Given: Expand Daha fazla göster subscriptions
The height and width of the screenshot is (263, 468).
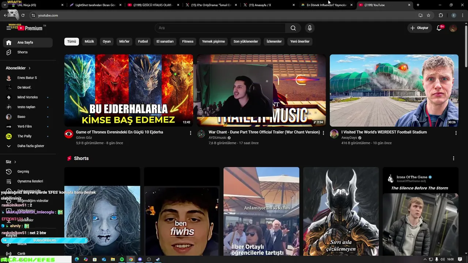Looking at the screenshot, I should click(28, 146).
